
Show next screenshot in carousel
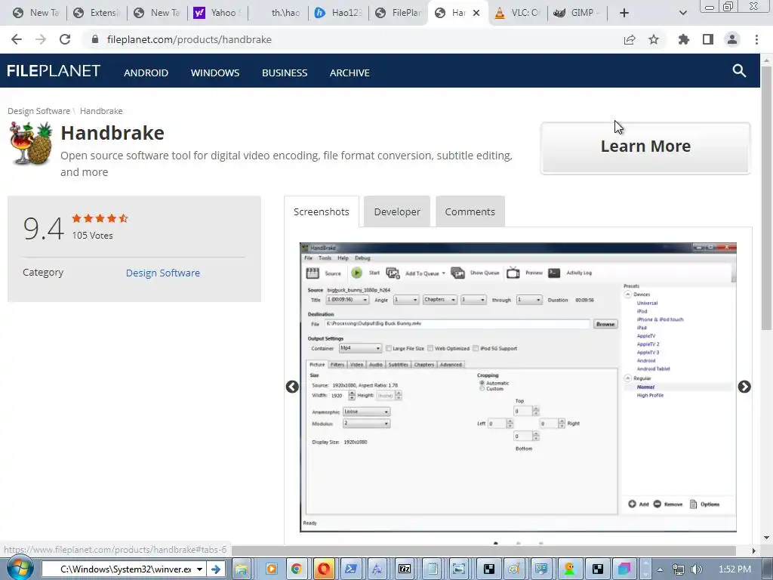click(x=744, y=387)
